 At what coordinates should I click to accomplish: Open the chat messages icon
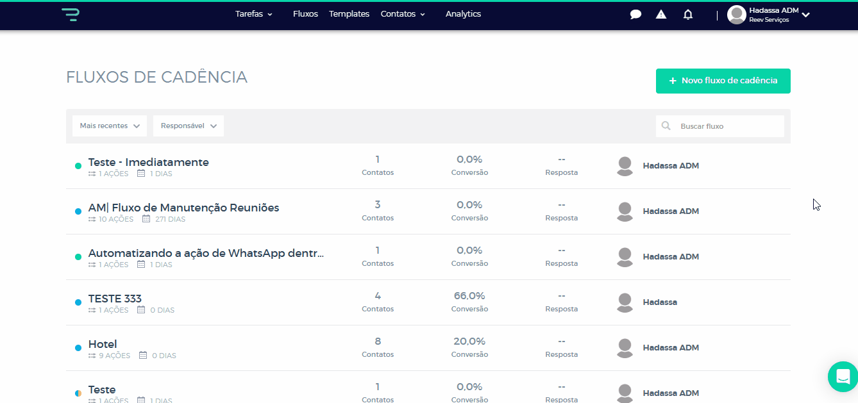click(x=635, y=15)
